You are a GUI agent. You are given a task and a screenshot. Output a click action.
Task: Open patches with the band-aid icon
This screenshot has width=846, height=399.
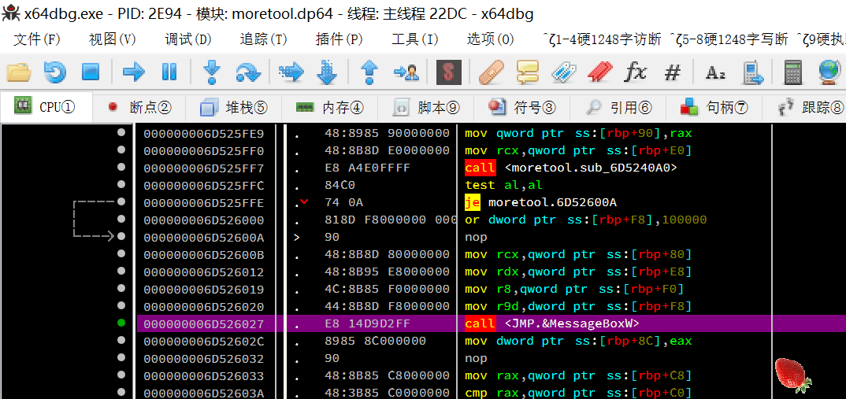pos(492,72)
